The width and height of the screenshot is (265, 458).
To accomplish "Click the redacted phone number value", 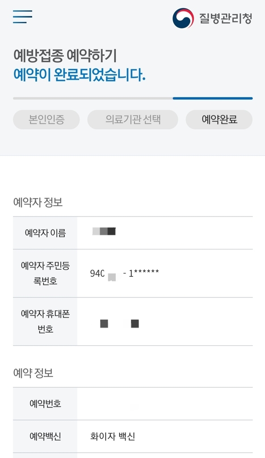I will pos(119,324).
